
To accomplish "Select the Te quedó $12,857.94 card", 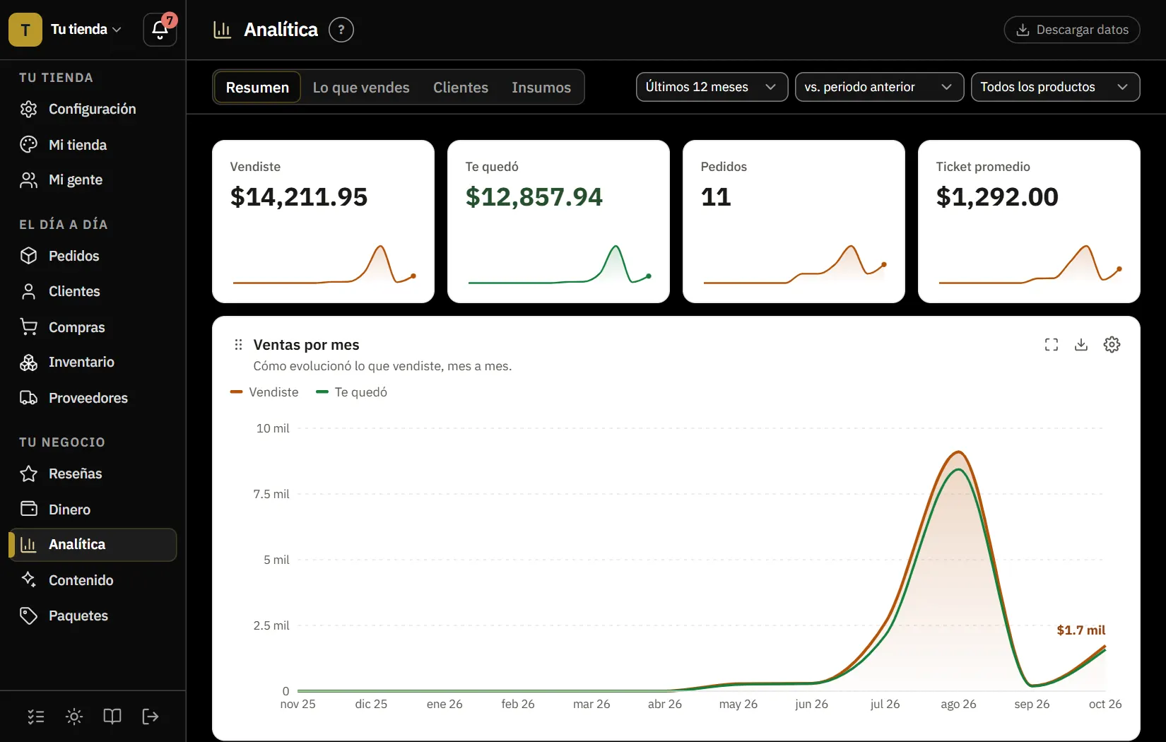I will 558,221.
